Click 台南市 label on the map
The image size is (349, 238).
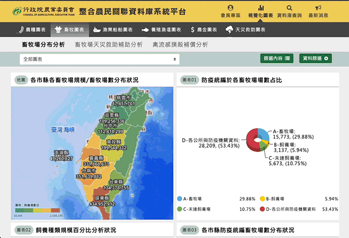point(89,171)
